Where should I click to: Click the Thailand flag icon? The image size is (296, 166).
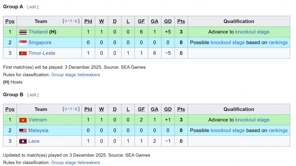pos(23,32)
